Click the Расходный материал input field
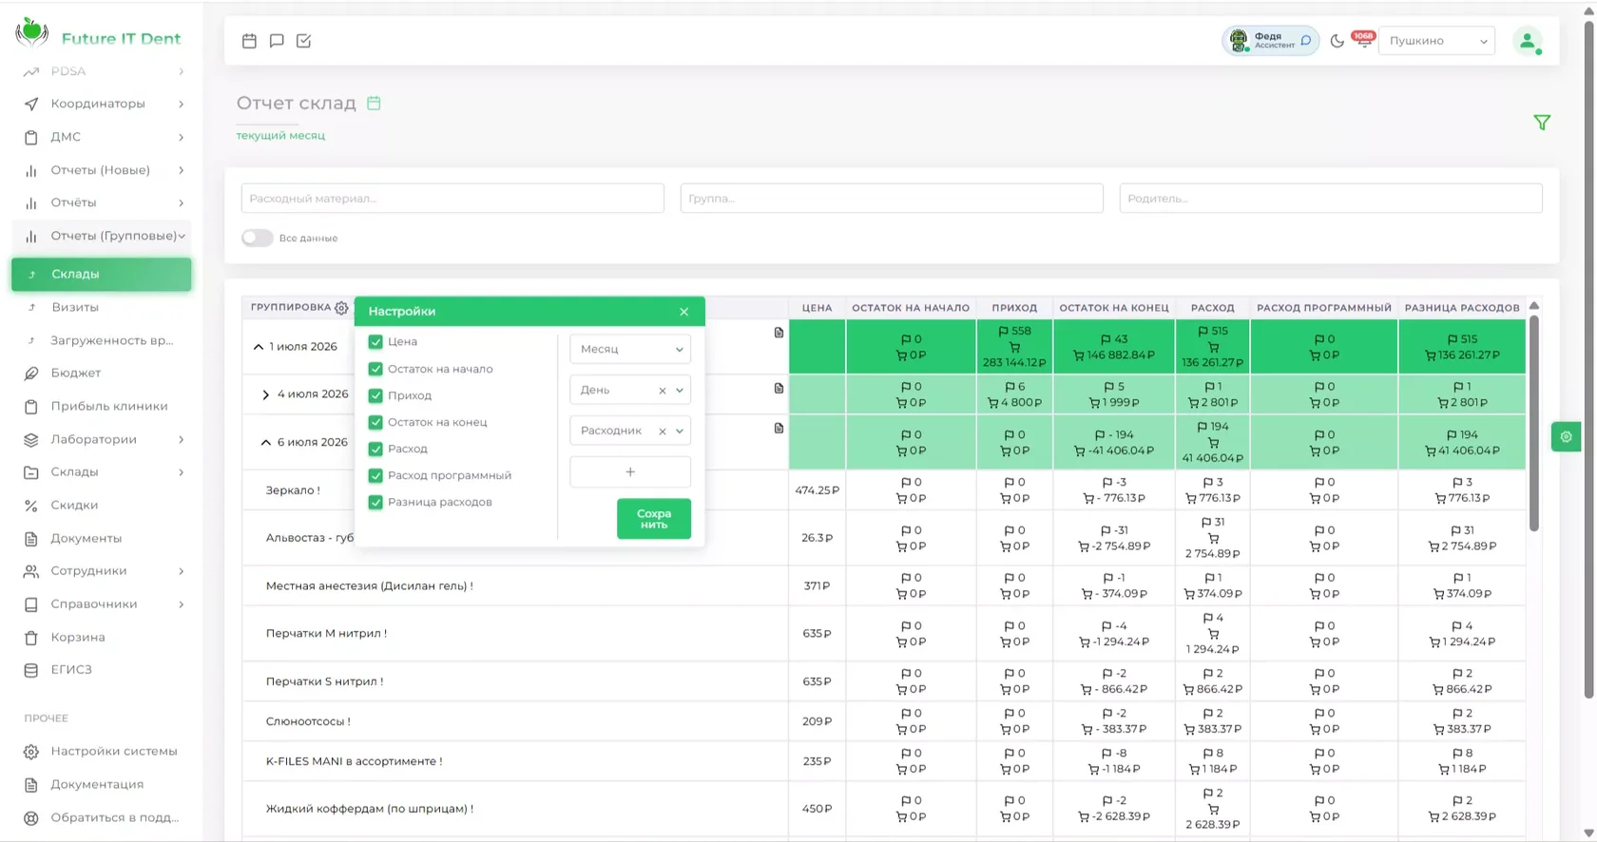The height and width of the screenshot is (842, 1597). point(452,199)
